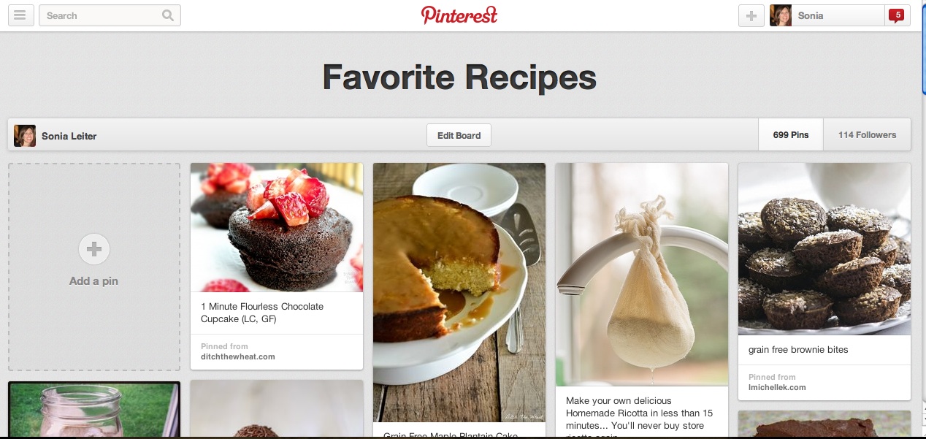
Task: Click the plus add button in header
Action: pyautogui.click(x=751, y=15)
